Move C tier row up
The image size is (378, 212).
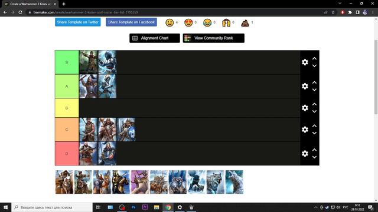[x=314, y=125]
